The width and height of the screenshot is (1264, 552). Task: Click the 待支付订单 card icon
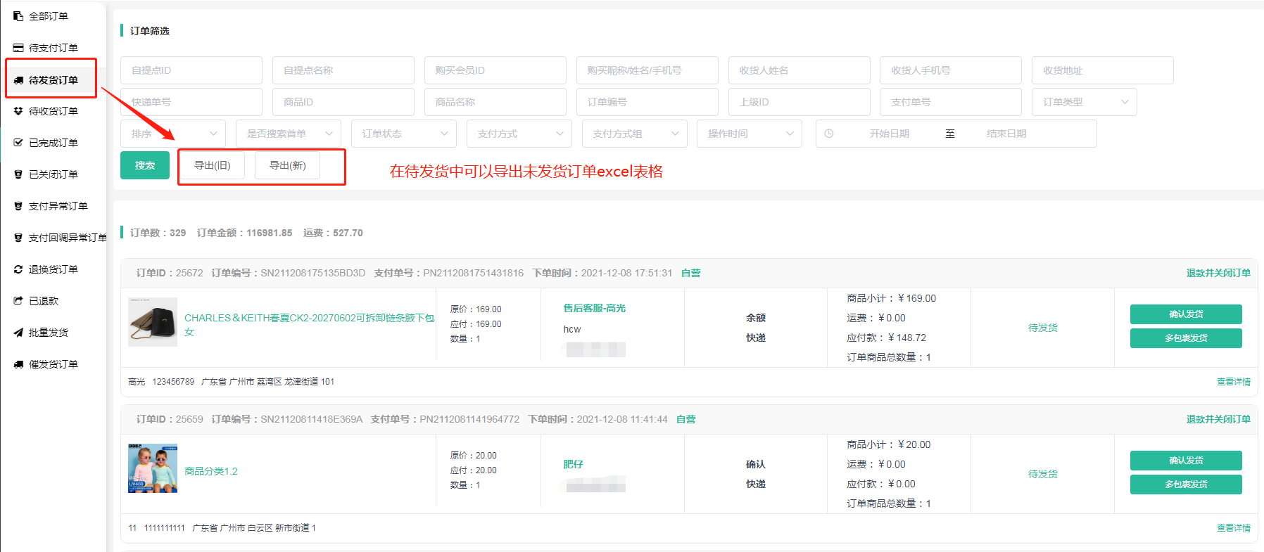coord(18,48)
